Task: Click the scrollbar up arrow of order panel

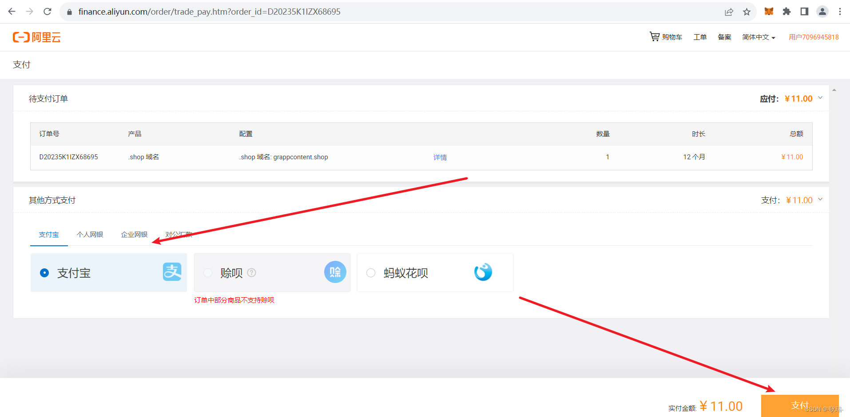Action: click(x=834, y=90)
